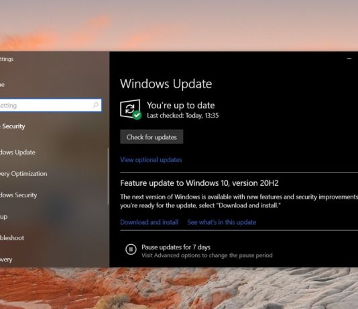Click the update status sync icon

tap(131, 109)
